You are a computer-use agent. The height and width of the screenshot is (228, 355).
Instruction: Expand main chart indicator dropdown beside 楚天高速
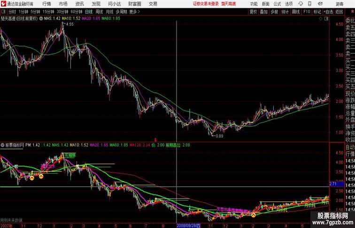[41, 19]
